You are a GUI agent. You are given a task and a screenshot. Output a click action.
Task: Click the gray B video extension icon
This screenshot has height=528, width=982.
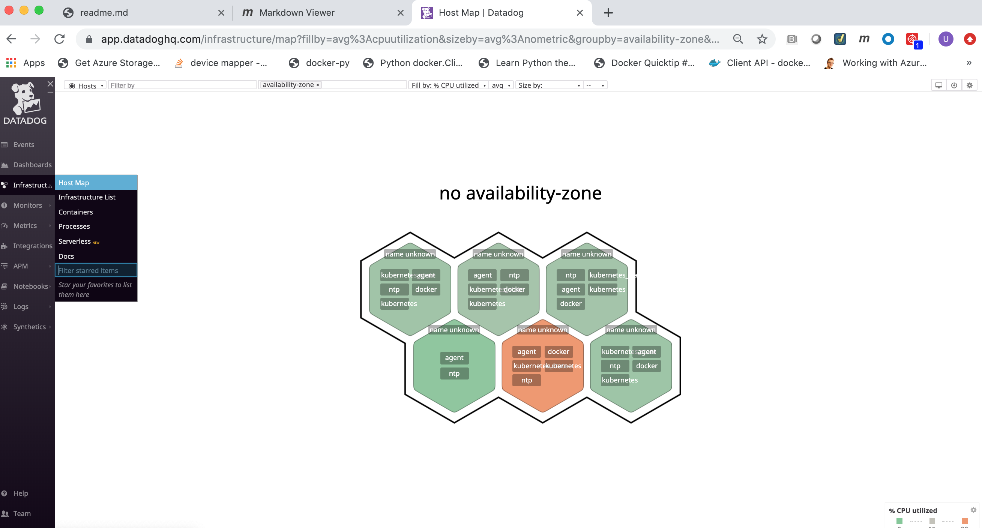pos(792,39)
